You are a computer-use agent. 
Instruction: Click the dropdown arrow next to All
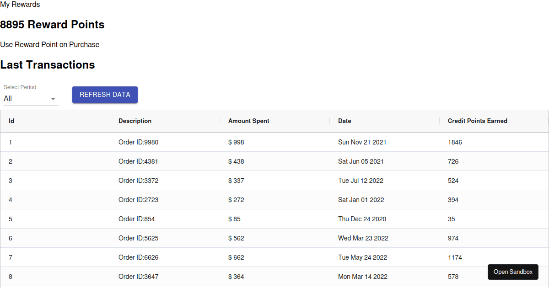(53, 99)
